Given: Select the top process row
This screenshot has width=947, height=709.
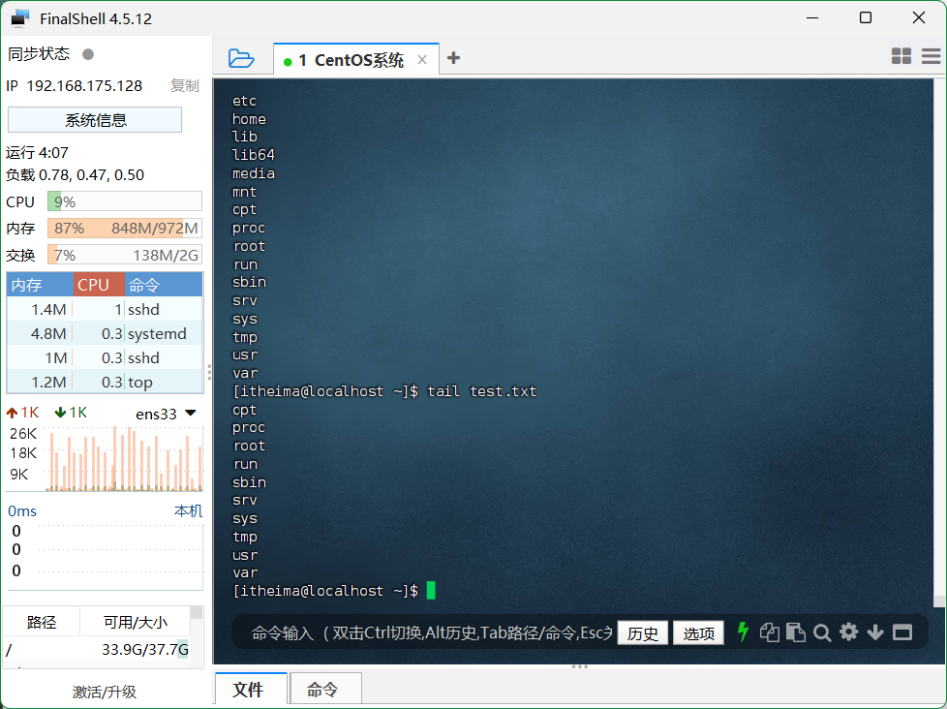Looking at the screenshot, I should click(x=105, y=382).
